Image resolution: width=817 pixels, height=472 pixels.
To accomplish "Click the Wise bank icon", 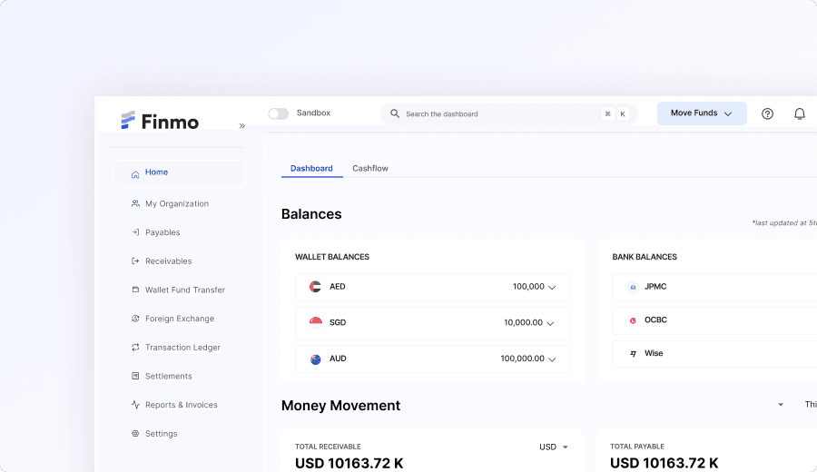I will [633, 353].
